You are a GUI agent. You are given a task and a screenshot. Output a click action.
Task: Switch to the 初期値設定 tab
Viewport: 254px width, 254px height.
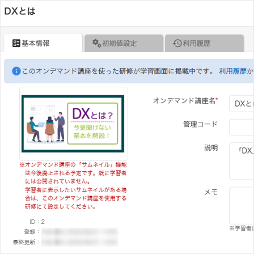(x=124, y=43)
